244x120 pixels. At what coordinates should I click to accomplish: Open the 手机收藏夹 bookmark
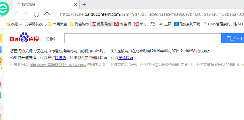tap(35, 24)
